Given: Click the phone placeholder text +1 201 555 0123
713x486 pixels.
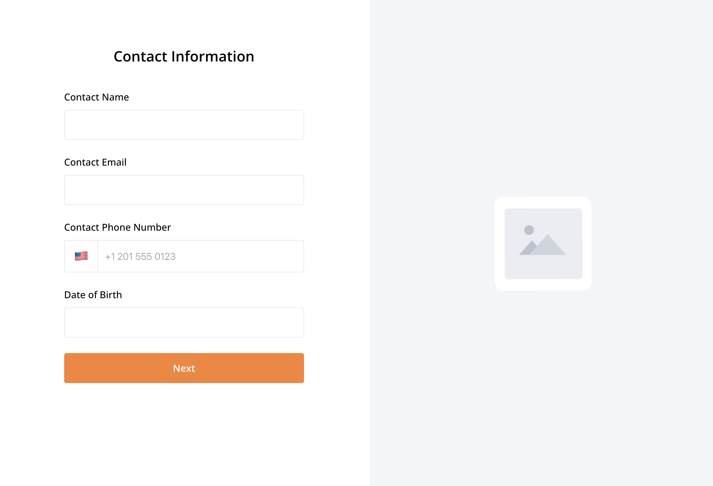Looking at the screenshot, I should tap(140, 256).
